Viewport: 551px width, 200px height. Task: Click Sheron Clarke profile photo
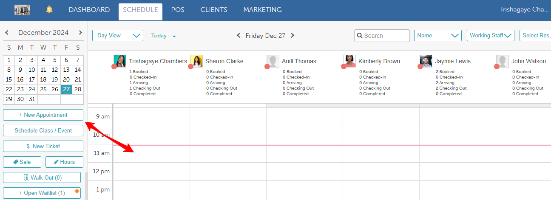tap(196, 61)
